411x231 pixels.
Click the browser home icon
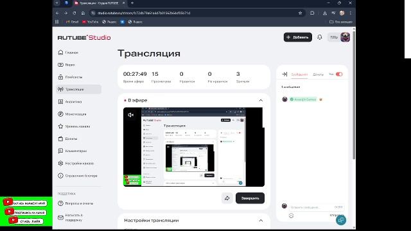[x=83, y=13]
